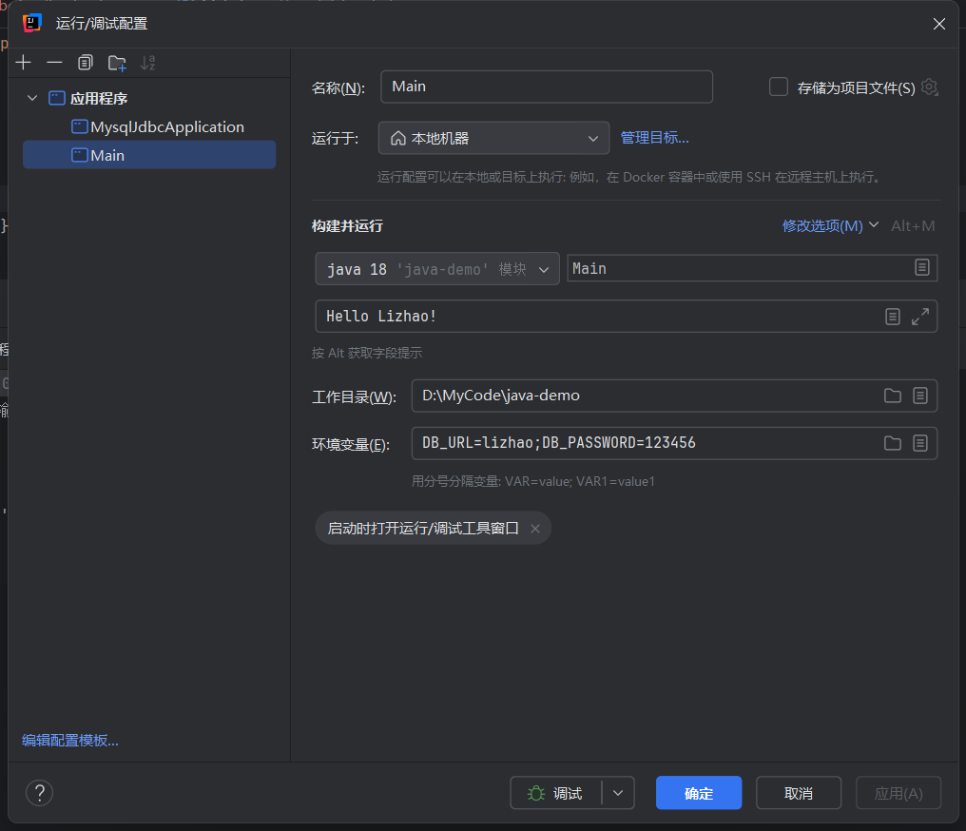This screenshot has width=966, height=831.
Task: Browse for main class with list icon
Action: click(x=921, y=267)
